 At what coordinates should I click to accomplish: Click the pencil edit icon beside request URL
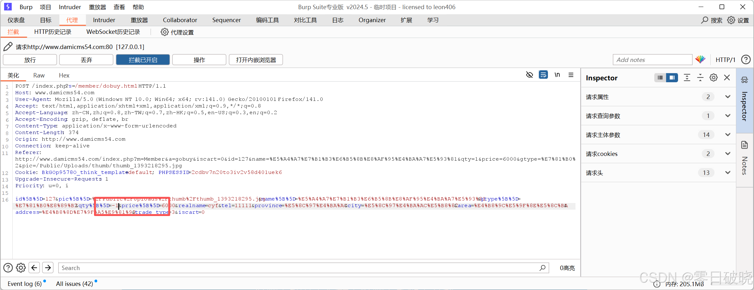8,47
